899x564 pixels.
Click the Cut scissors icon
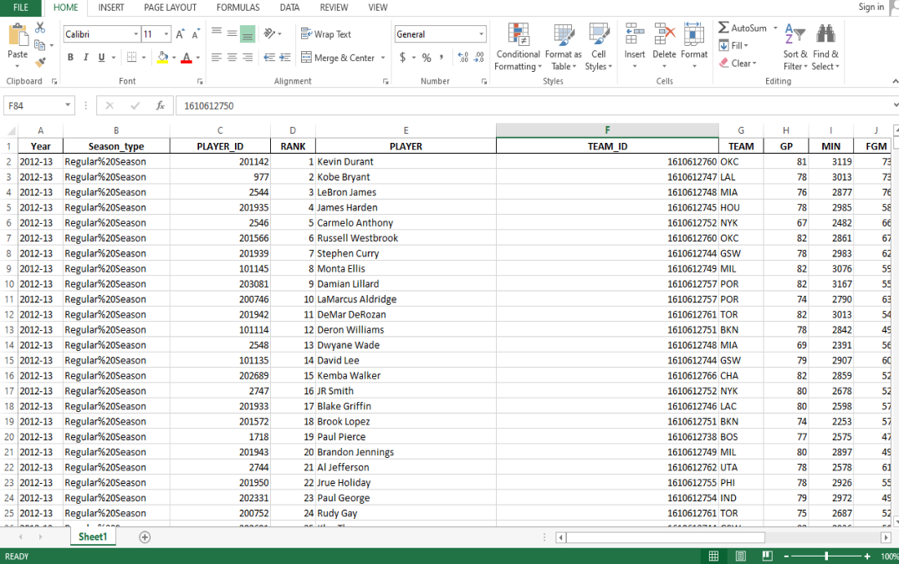[x=40, y=28]
